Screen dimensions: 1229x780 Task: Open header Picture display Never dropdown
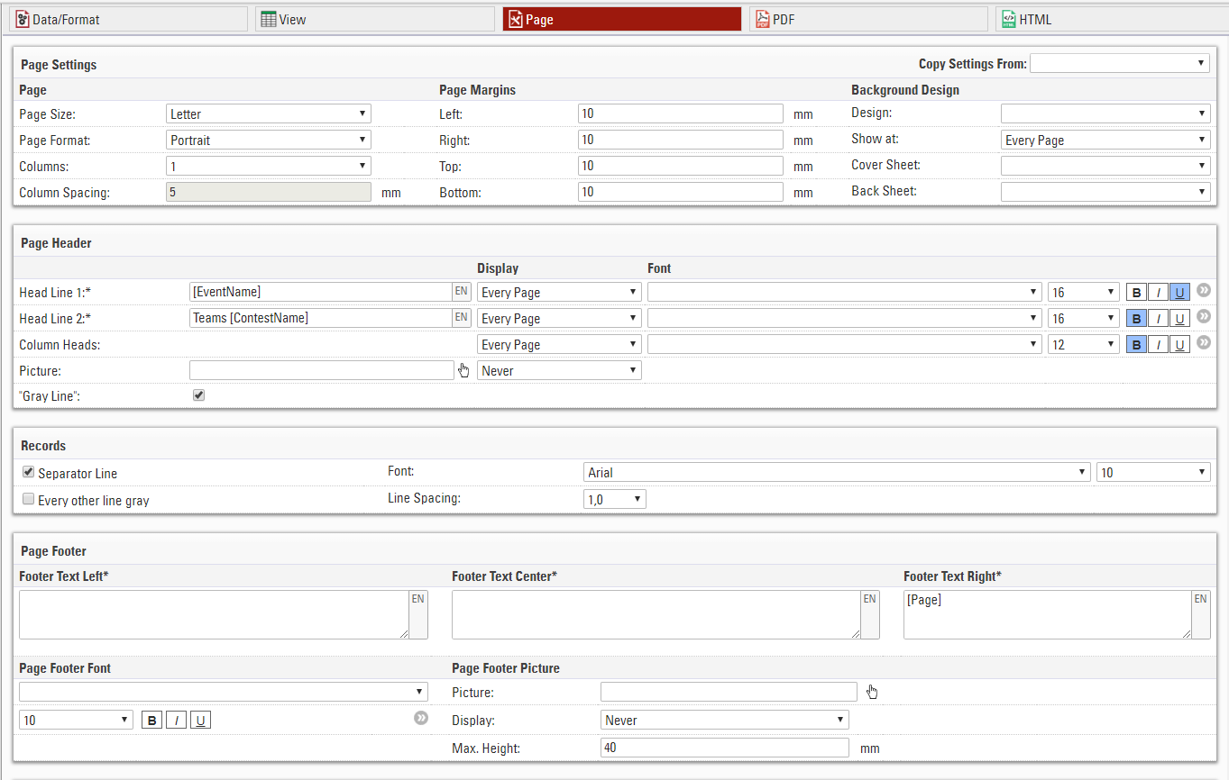[x=559, y=371]
